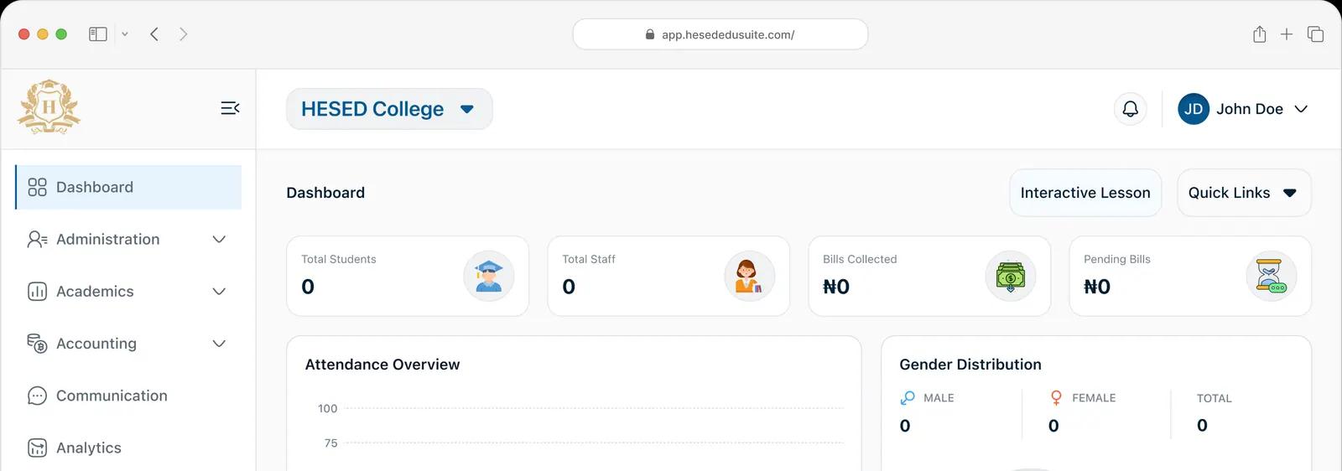Click the Interactive Lesson button
This screenshot has width=1342, height=471.
(x=1085, y=193)
